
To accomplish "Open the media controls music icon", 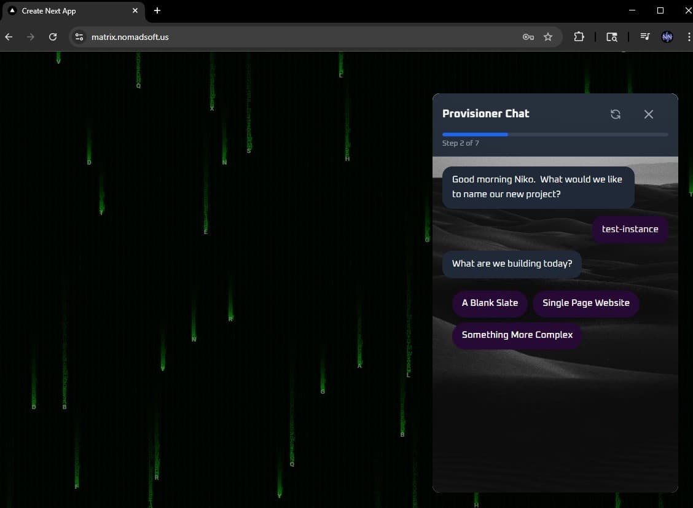I will pyautogui.click(x=644, y=37).
